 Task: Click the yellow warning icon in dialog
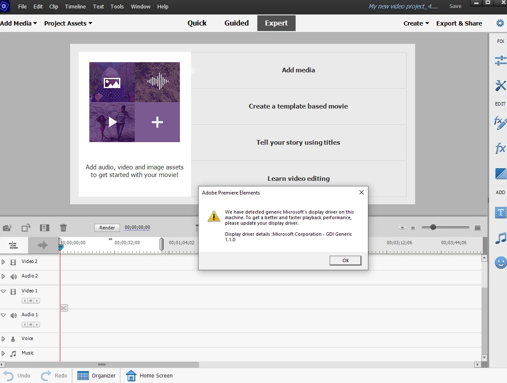tap(214, 216)
